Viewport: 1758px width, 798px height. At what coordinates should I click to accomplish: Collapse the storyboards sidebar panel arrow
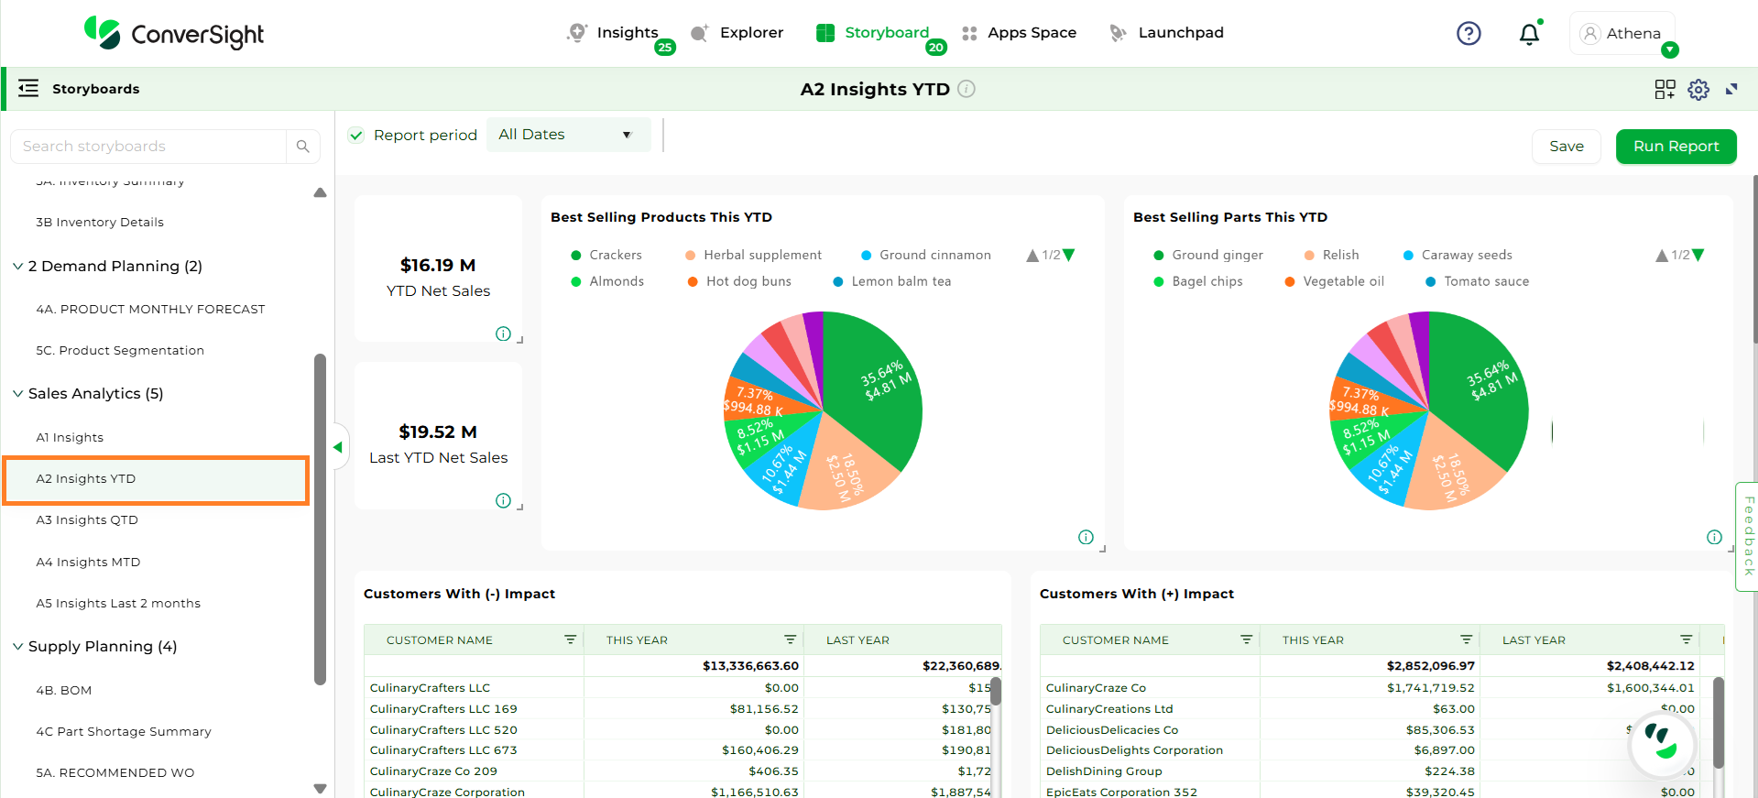pos(338,447)
